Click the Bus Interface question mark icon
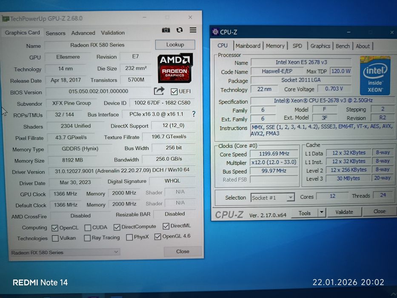The height and width of the screenshot is (298, 397). (x=194, y=114)
